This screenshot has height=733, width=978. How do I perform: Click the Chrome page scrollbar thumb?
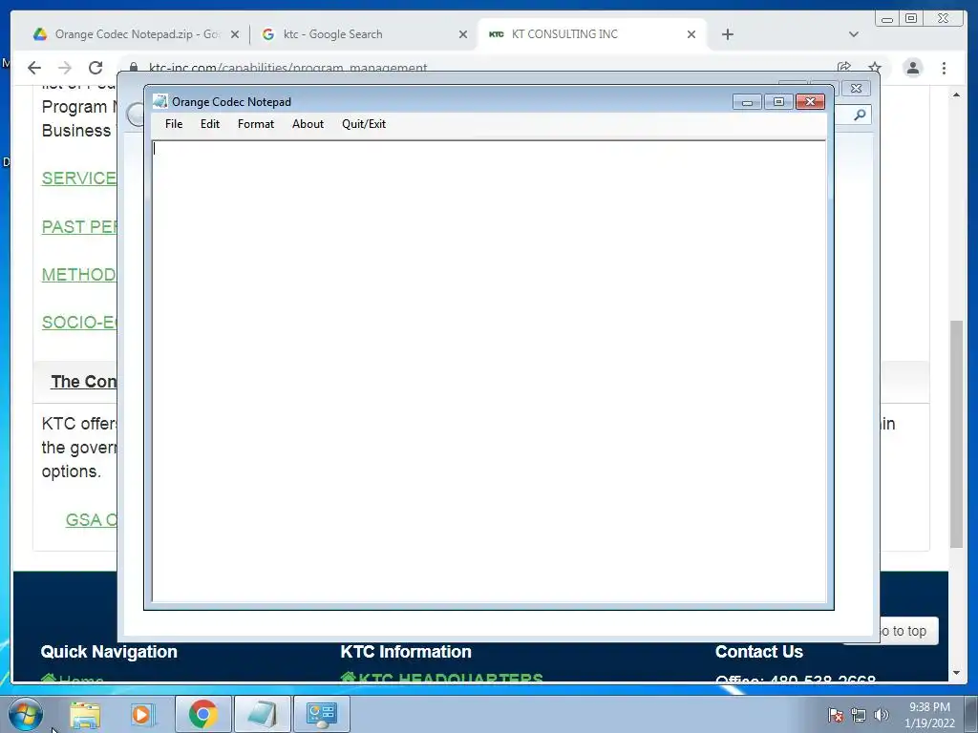(957, 434)
